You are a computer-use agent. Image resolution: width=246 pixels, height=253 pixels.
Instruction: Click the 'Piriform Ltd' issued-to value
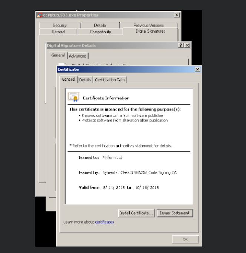coord(112,158)
